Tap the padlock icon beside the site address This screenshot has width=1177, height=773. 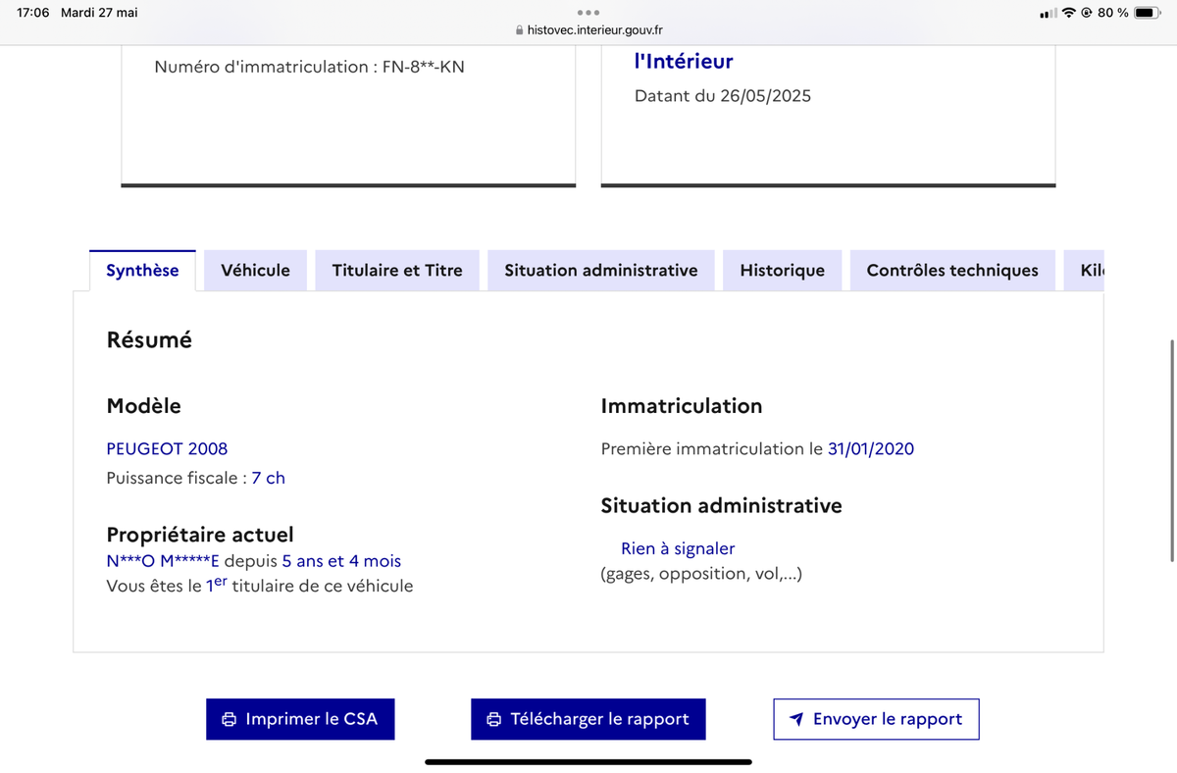[520, 30]
